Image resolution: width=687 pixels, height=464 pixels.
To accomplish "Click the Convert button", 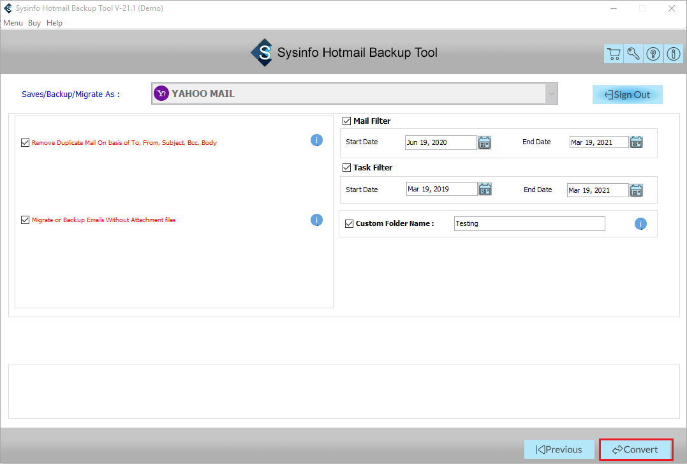I will [x=636, y=449].
